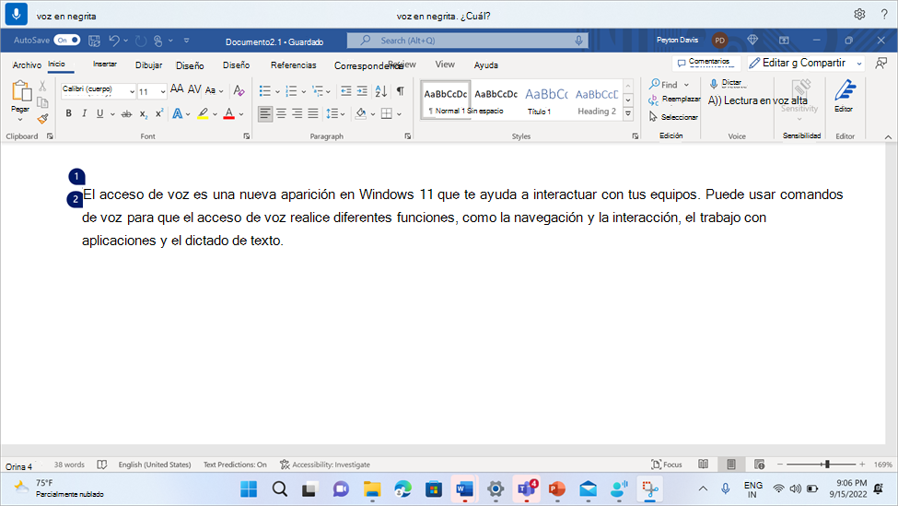Click the microphone in search box
The width and height of the screenshot is (898, 506).
(578, 41)
